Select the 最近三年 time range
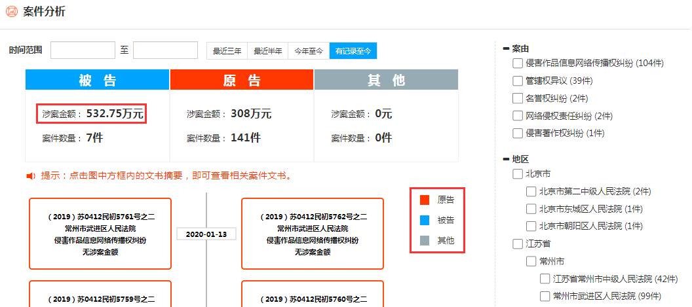Screen dimensions: 692x307 [227, 50]
